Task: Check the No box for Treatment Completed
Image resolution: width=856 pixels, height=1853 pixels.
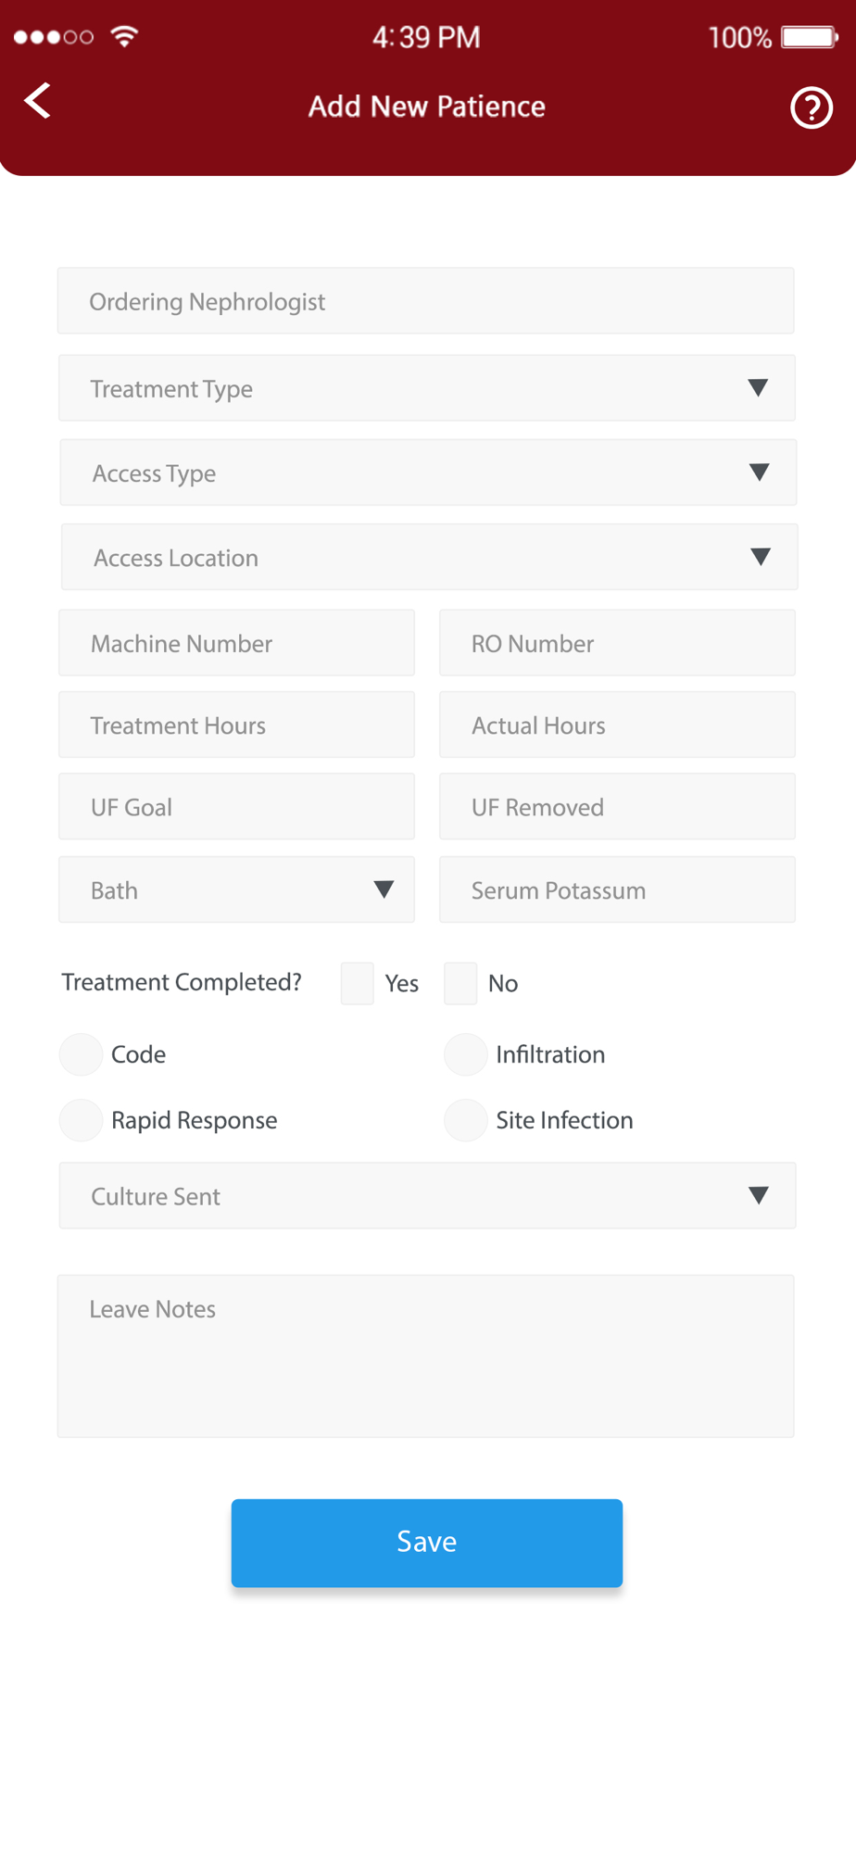Action: [x=460, y=983]
